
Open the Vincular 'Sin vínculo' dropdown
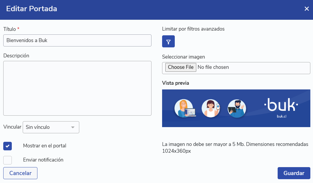tap(47, 127)
